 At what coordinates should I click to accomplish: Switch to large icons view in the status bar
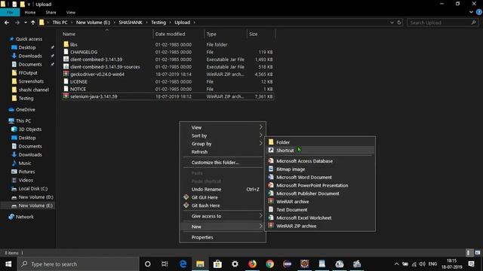tap(478, 253)
